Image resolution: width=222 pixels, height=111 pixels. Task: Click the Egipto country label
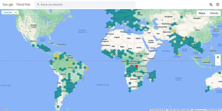click(x=138, y=38)
